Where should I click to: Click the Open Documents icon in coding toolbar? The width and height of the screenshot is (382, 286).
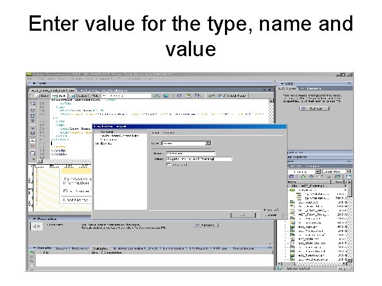(x=33, y=103)
